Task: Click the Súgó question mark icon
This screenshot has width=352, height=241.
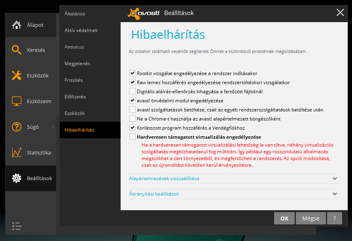Action: [17, 127]
